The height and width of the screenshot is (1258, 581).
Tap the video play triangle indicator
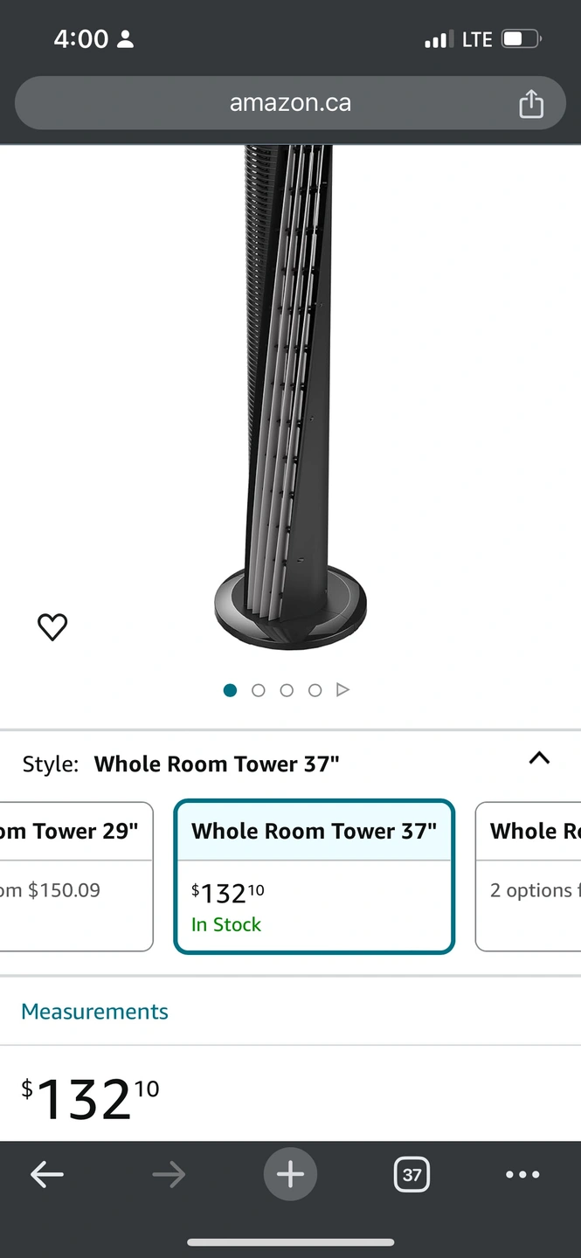point(342,690)
